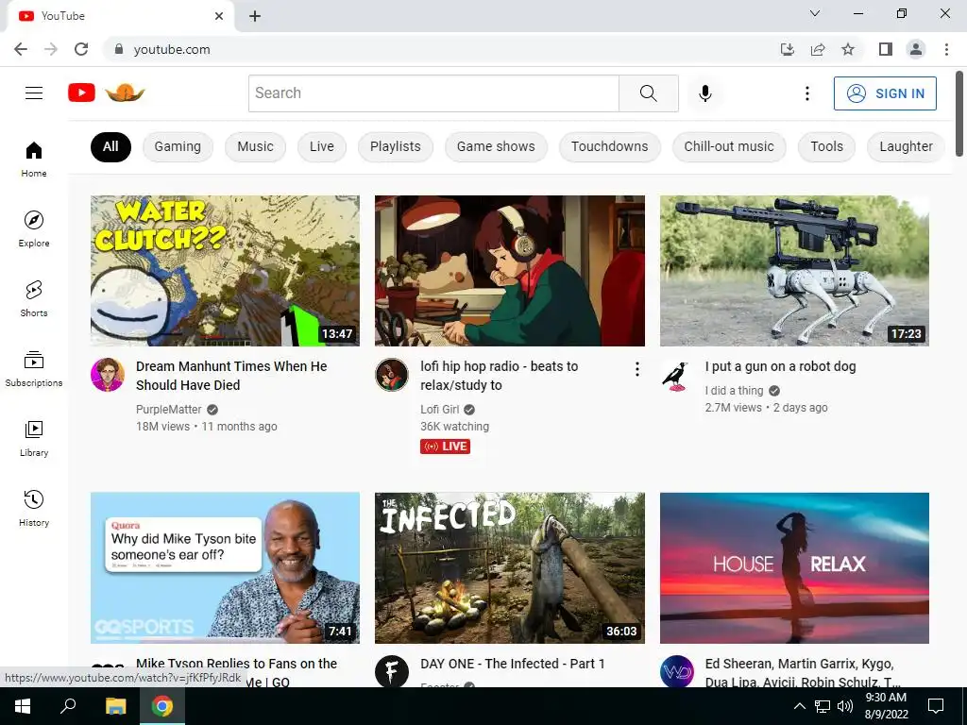Open channel avatar for The Infected video
The image size is (967, 725).
[392, 671]
